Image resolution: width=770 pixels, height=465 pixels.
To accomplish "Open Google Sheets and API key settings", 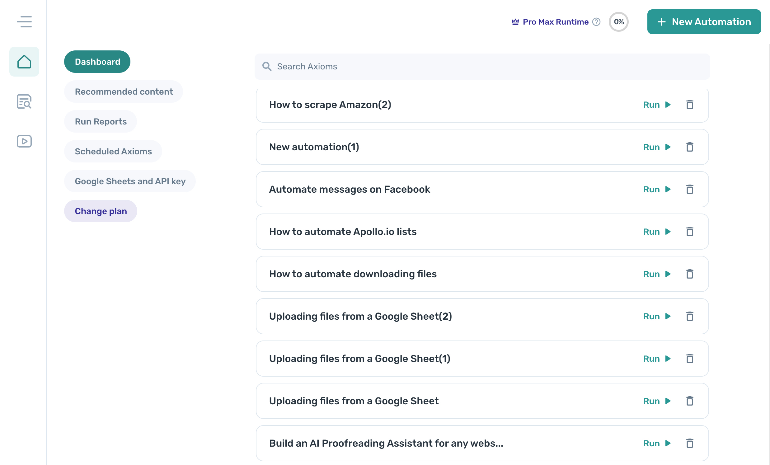I will (130, 181).
